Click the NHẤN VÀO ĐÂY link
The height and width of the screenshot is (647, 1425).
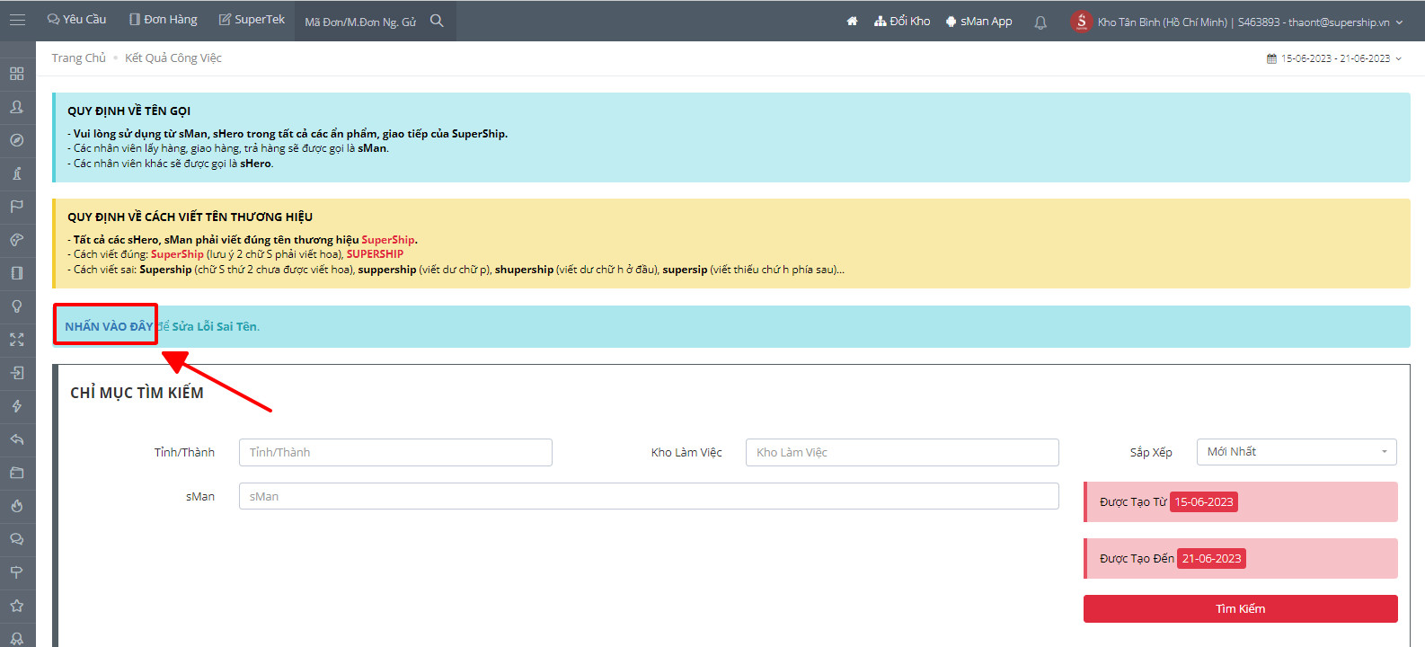pyautogui.click(x=109, y=326)
